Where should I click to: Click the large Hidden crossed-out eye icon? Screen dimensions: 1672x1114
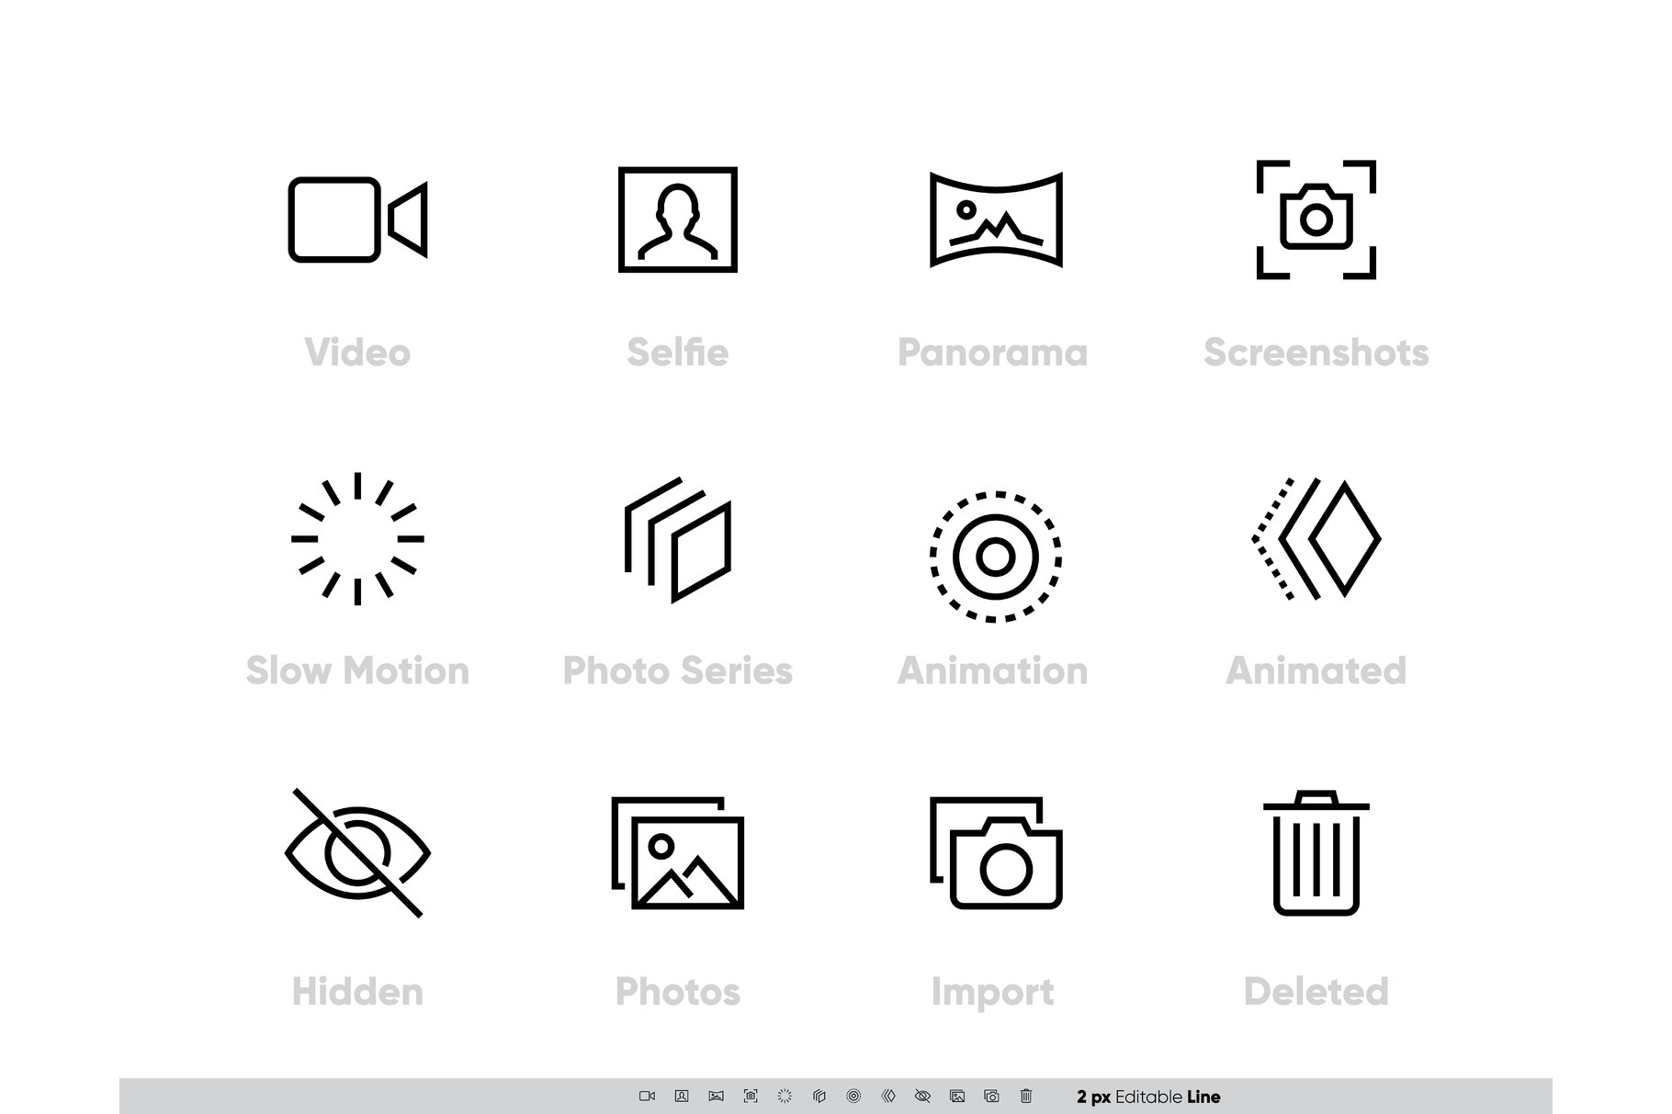357,853
